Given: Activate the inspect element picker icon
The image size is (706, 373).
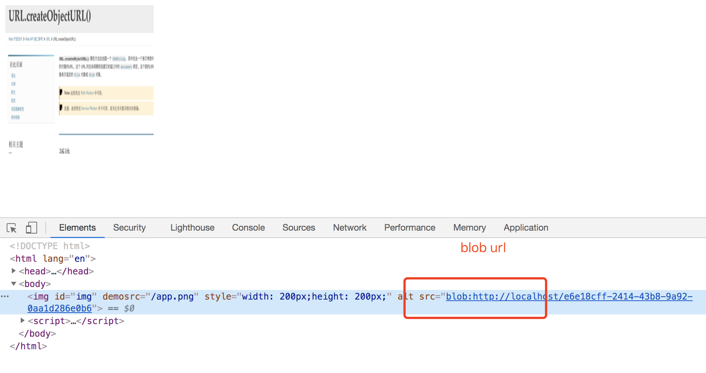Looking at the screenshot, I should (x=12, y=228).
